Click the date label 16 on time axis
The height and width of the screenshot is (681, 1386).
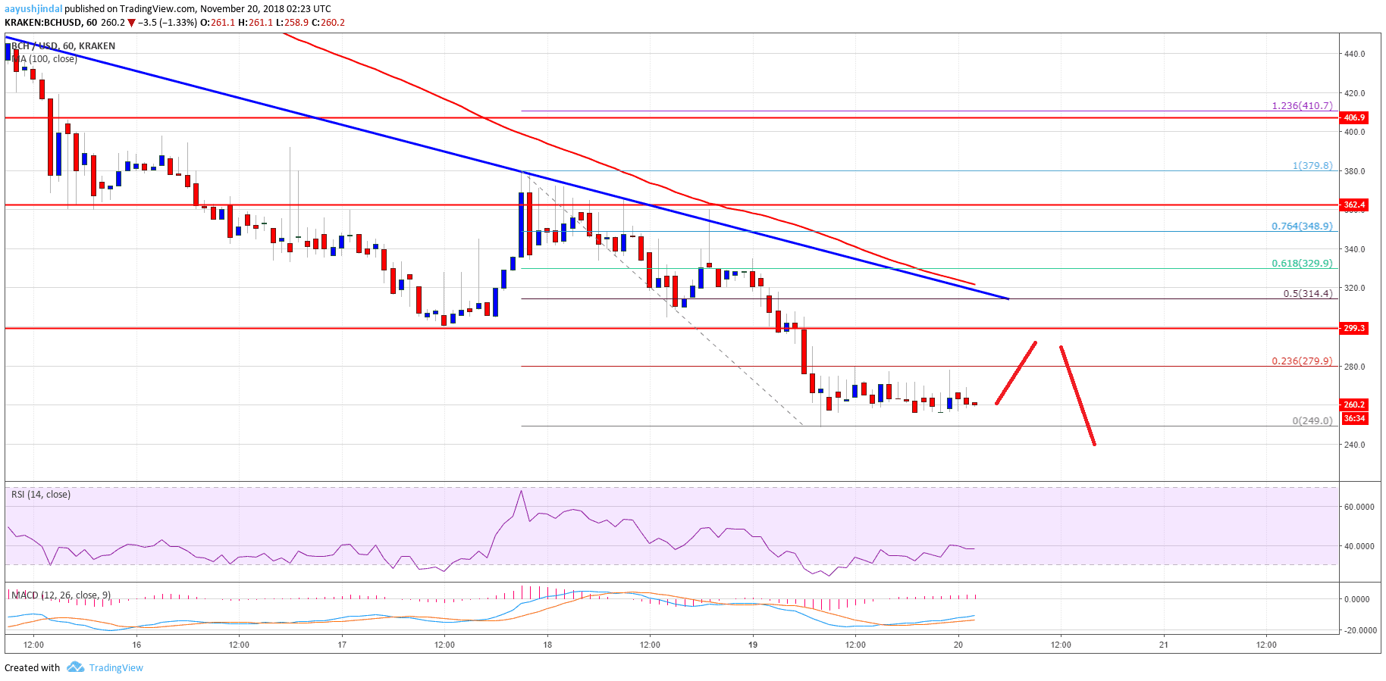pos(136,645)
